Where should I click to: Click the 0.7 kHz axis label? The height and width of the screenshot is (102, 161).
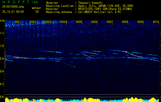pyautogui.click(x=2, y=84)
